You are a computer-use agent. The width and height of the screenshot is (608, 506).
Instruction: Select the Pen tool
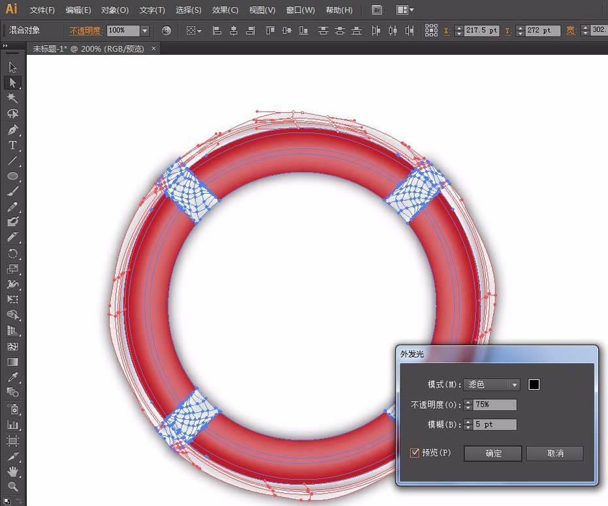12,130
